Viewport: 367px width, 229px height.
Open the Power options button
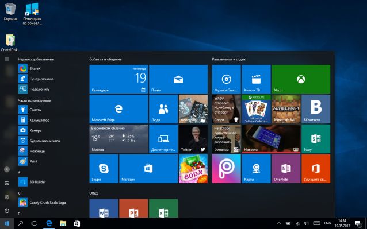pos(7,211)
